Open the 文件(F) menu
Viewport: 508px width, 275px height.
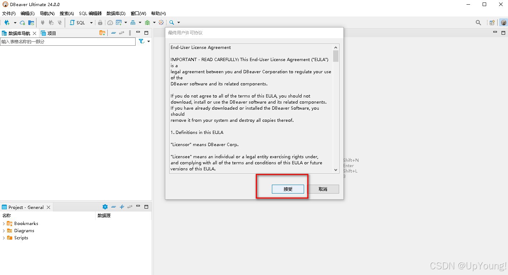coord(9,14)
